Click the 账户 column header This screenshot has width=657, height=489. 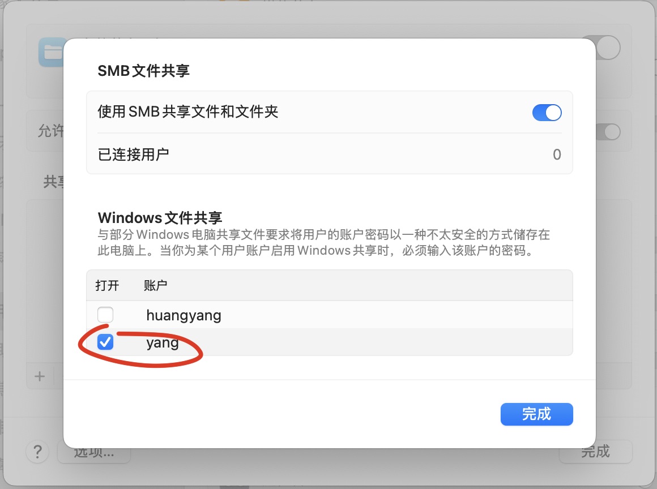pyautogui.click(x=155, y=285)
